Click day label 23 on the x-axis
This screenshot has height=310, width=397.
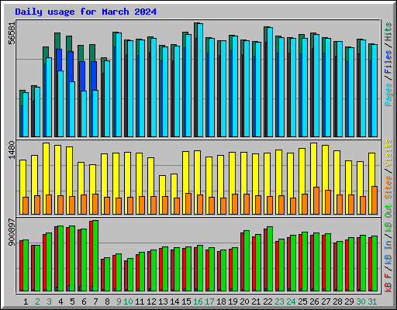click(279, 301)
